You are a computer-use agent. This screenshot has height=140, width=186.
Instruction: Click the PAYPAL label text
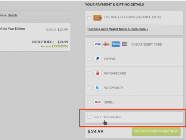110,59
